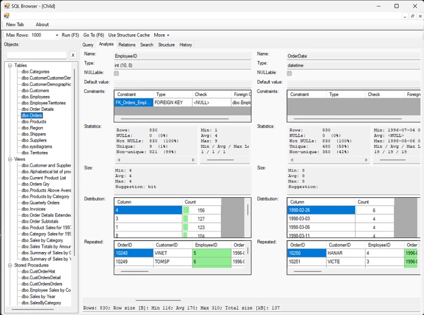Image resolution: width=424 pixels, height=315 pixels.
Task: Switch to the Query tab
Action: tap(88, 45)
